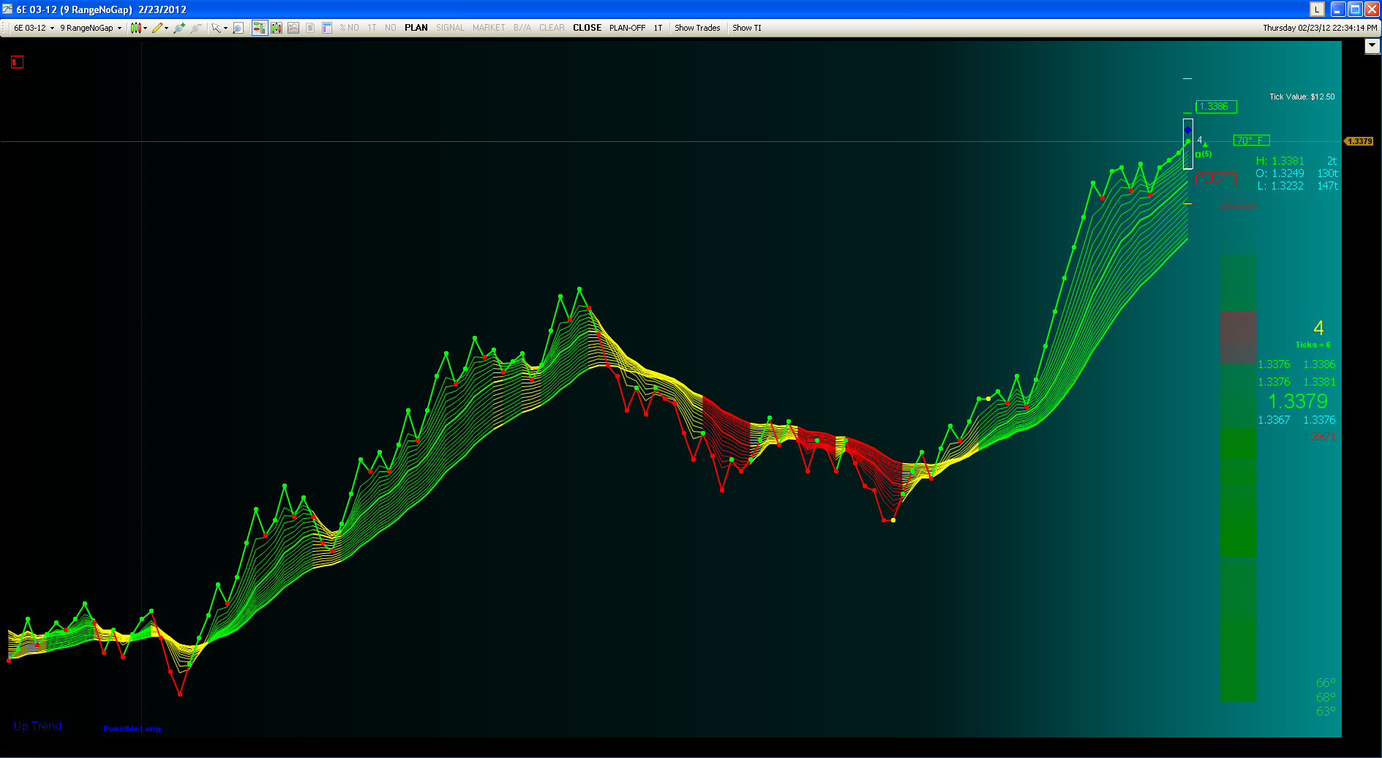
Task: Click the Up Trend status label
Action: pos(37,726)
